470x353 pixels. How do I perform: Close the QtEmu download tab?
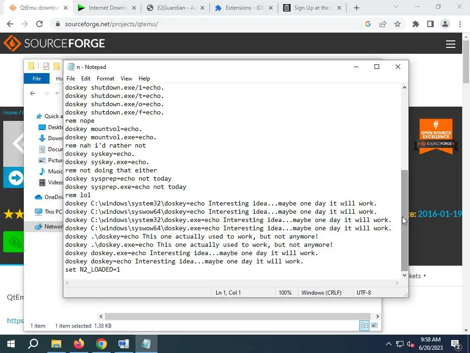pos(66,8)
